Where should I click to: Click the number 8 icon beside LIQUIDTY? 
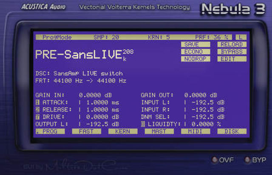click(x=143, y=124)
